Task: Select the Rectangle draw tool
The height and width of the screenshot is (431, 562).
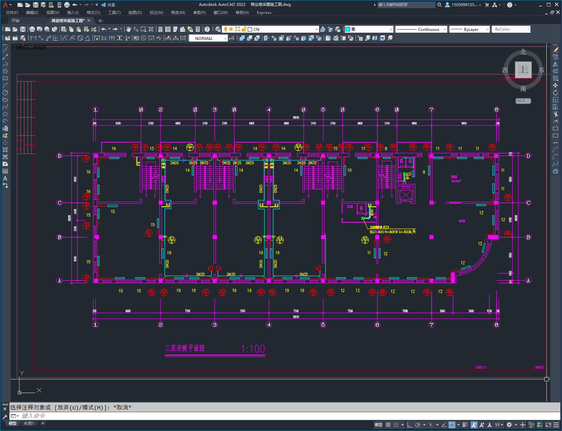Action: 5,78
